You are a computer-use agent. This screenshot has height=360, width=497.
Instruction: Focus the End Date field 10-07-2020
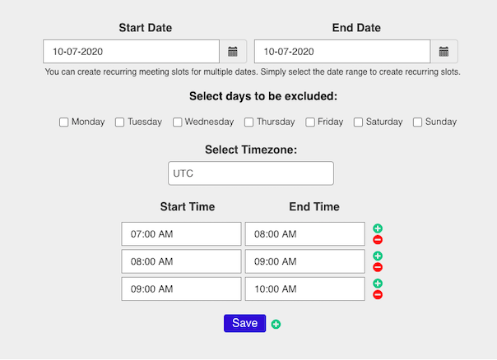pos(342,51)
